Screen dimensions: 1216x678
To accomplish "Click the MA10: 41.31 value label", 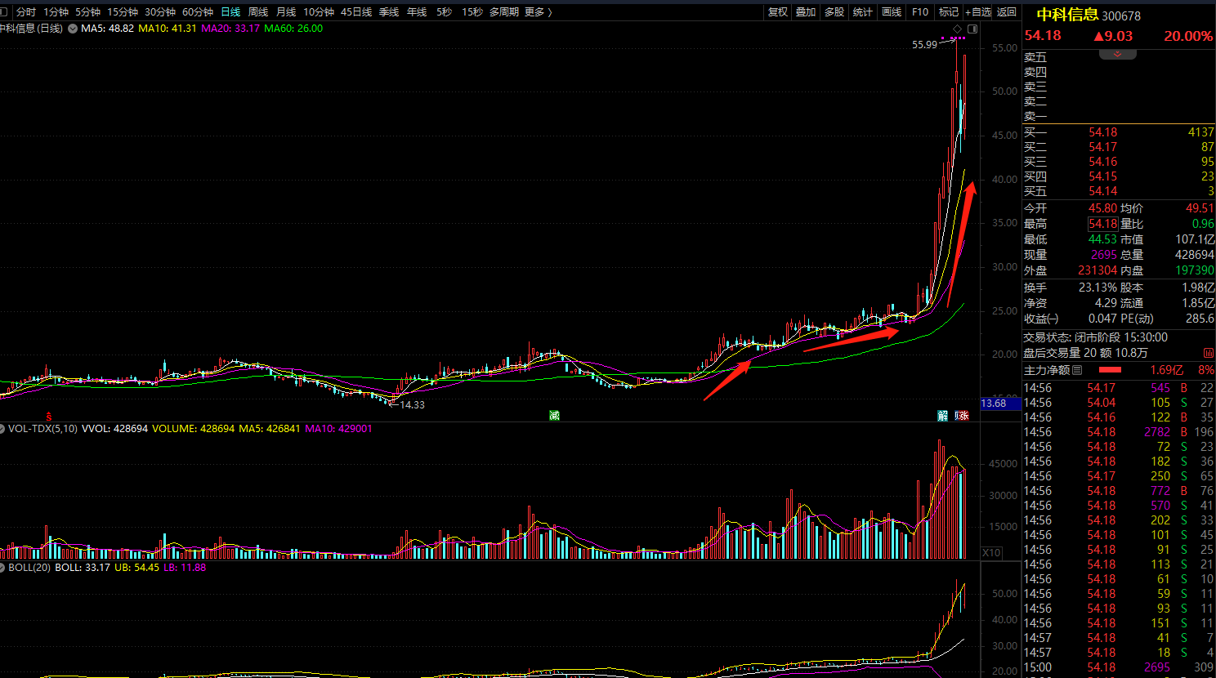I will tap(168, 29).
